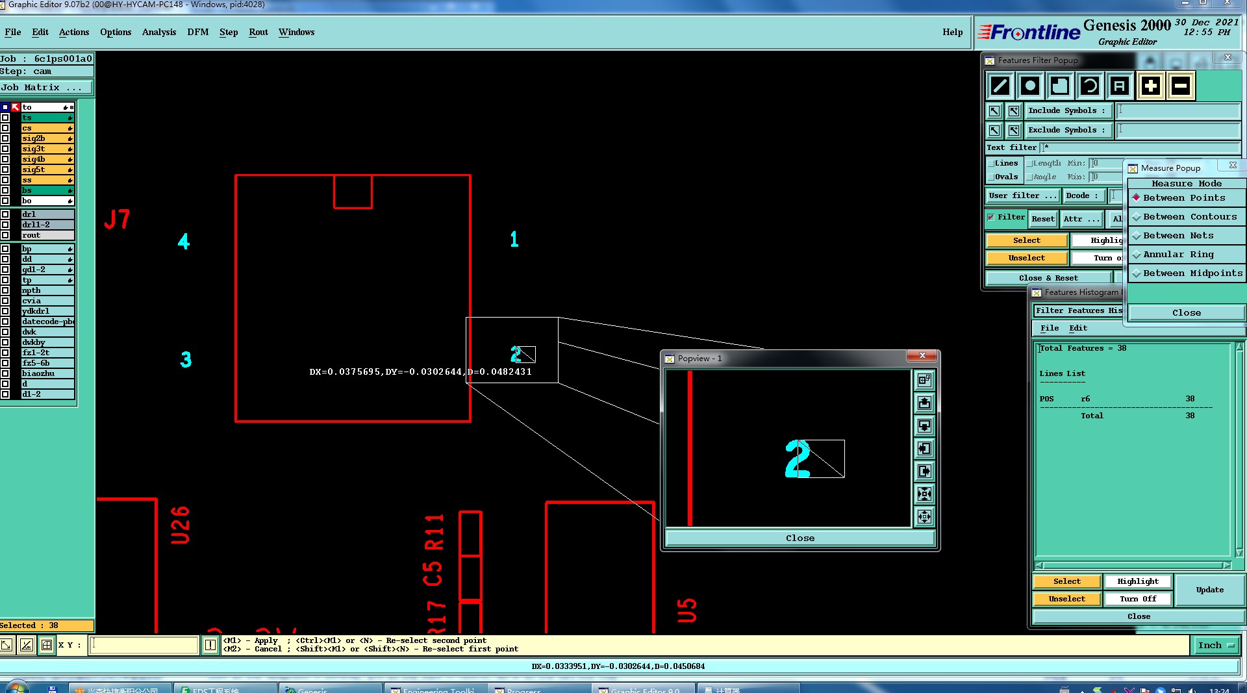Open the Attr ... options

click(x=1082, y=219)
